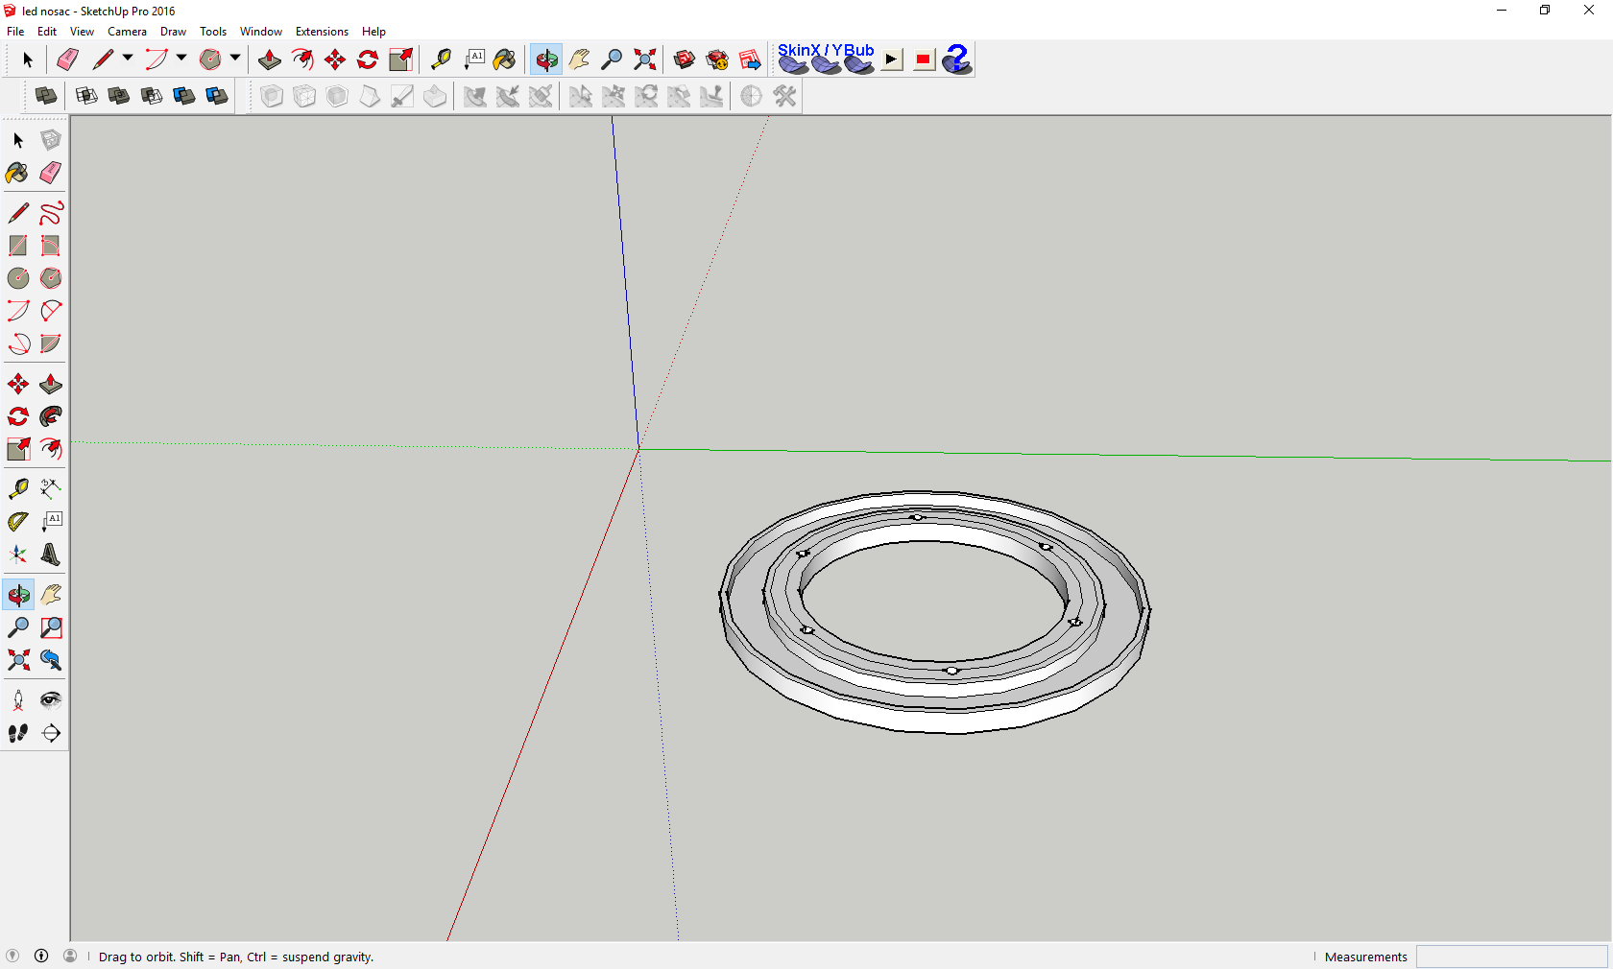The image size is (1613, 969).
Task: Click the geo-location status bar icon
Action: 12,956
